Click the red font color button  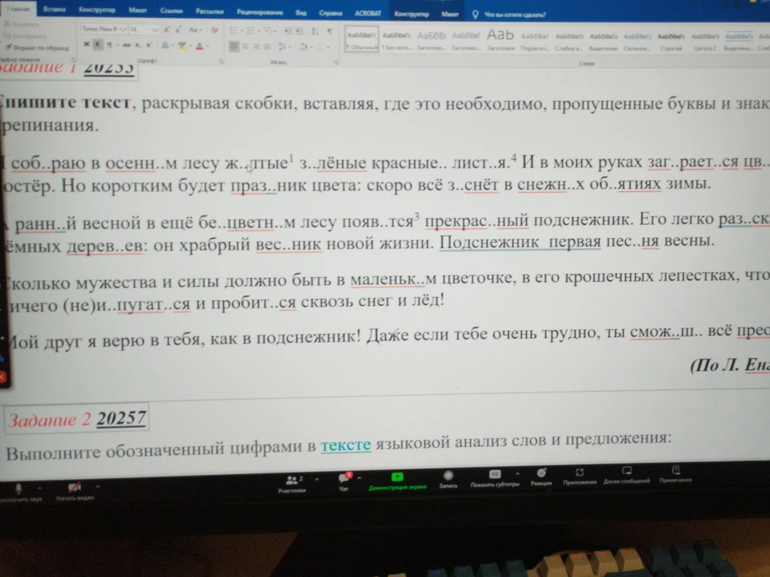tap(199, 46)
